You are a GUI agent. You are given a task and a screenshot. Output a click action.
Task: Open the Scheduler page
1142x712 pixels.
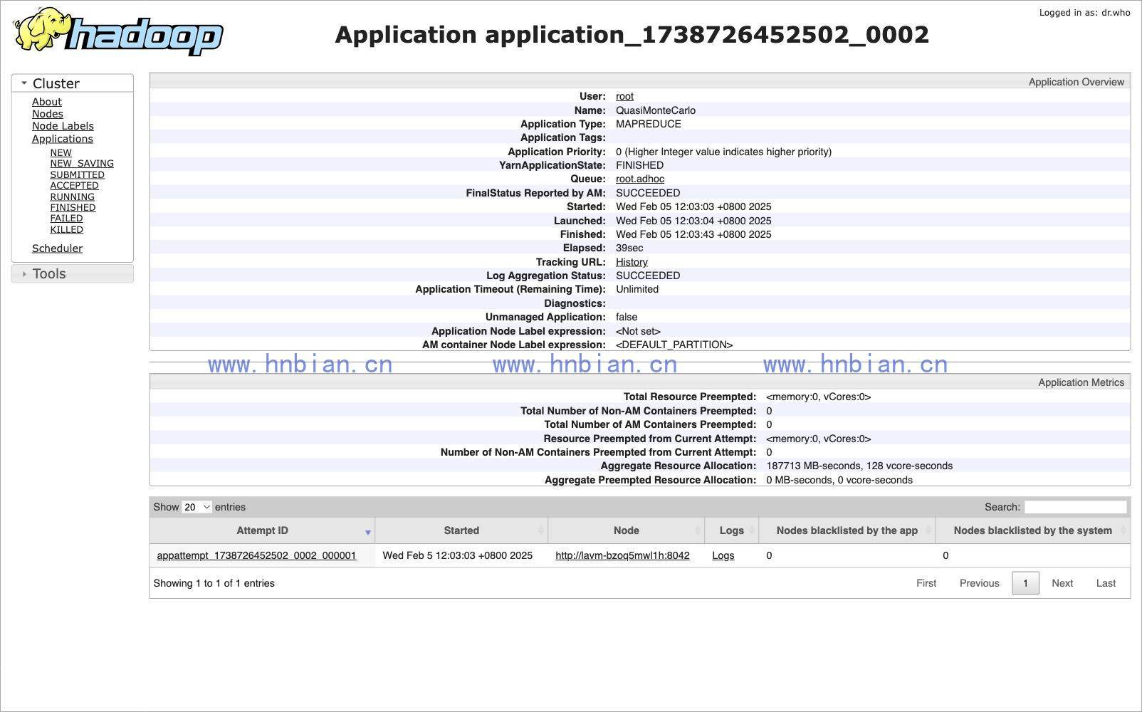57,248
